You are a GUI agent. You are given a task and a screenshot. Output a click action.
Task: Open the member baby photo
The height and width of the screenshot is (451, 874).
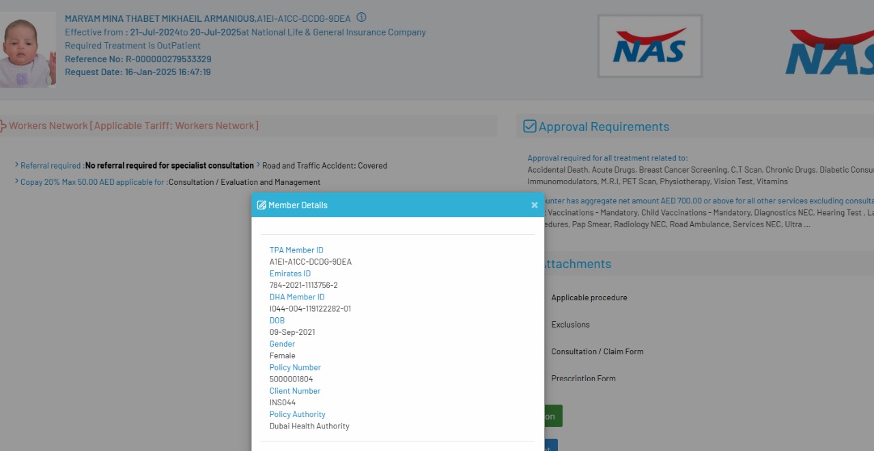click(x=27, y=50)
